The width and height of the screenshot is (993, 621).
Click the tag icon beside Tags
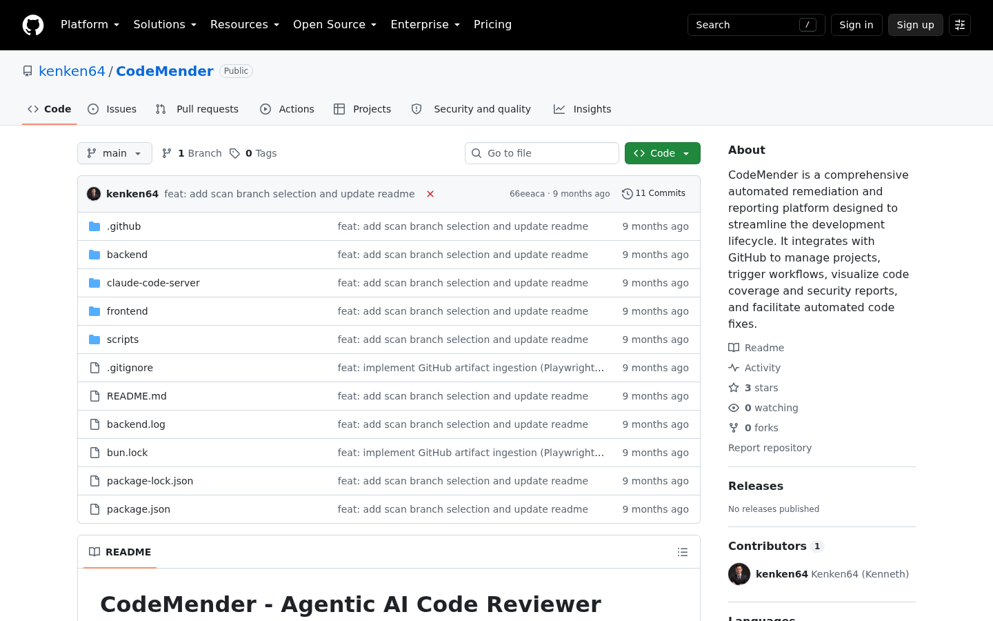point(234,153)
